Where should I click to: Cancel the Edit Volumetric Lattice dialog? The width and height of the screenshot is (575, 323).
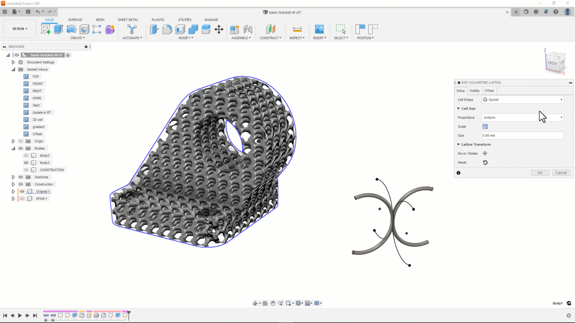pyautogui.click(x=561, y=173)
